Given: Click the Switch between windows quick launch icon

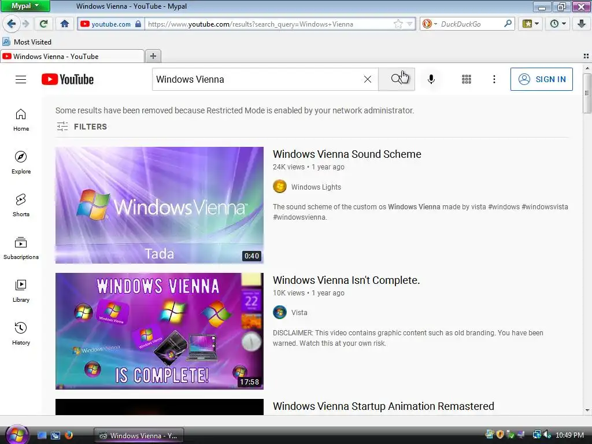Looking at the screenshot, I should (55, 435).
